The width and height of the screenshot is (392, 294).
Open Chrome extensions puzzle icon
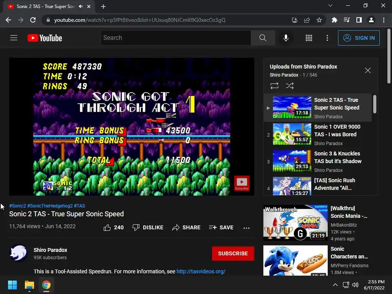coord(334,20)
